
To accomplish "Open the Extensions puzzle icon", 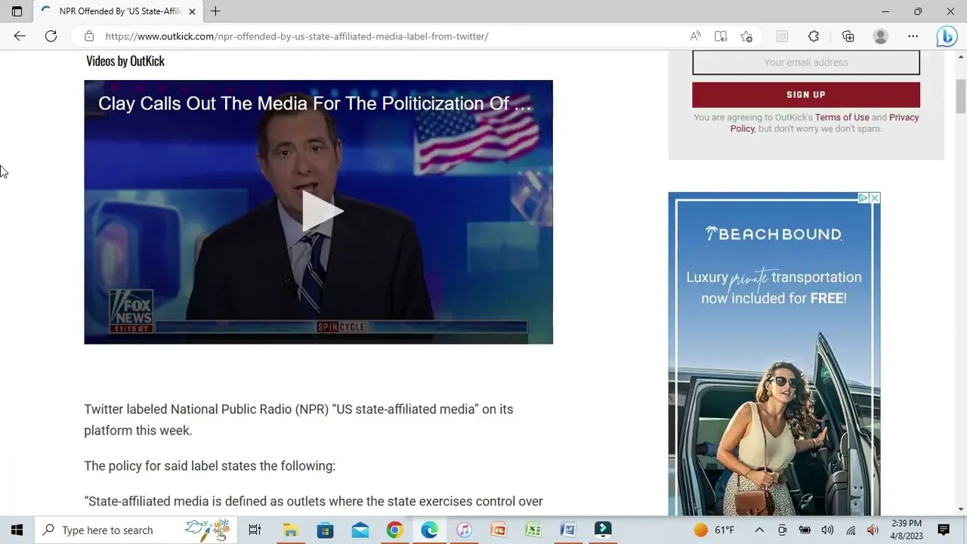I will (x=814, y=36).
